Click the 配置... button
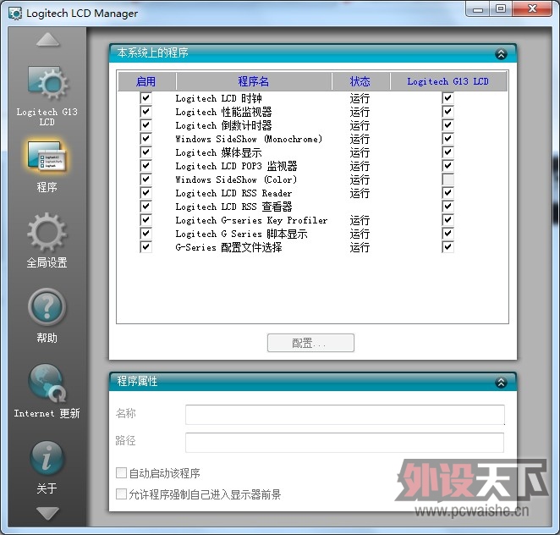This screenshot has width=560, height=535. (310, 343)
